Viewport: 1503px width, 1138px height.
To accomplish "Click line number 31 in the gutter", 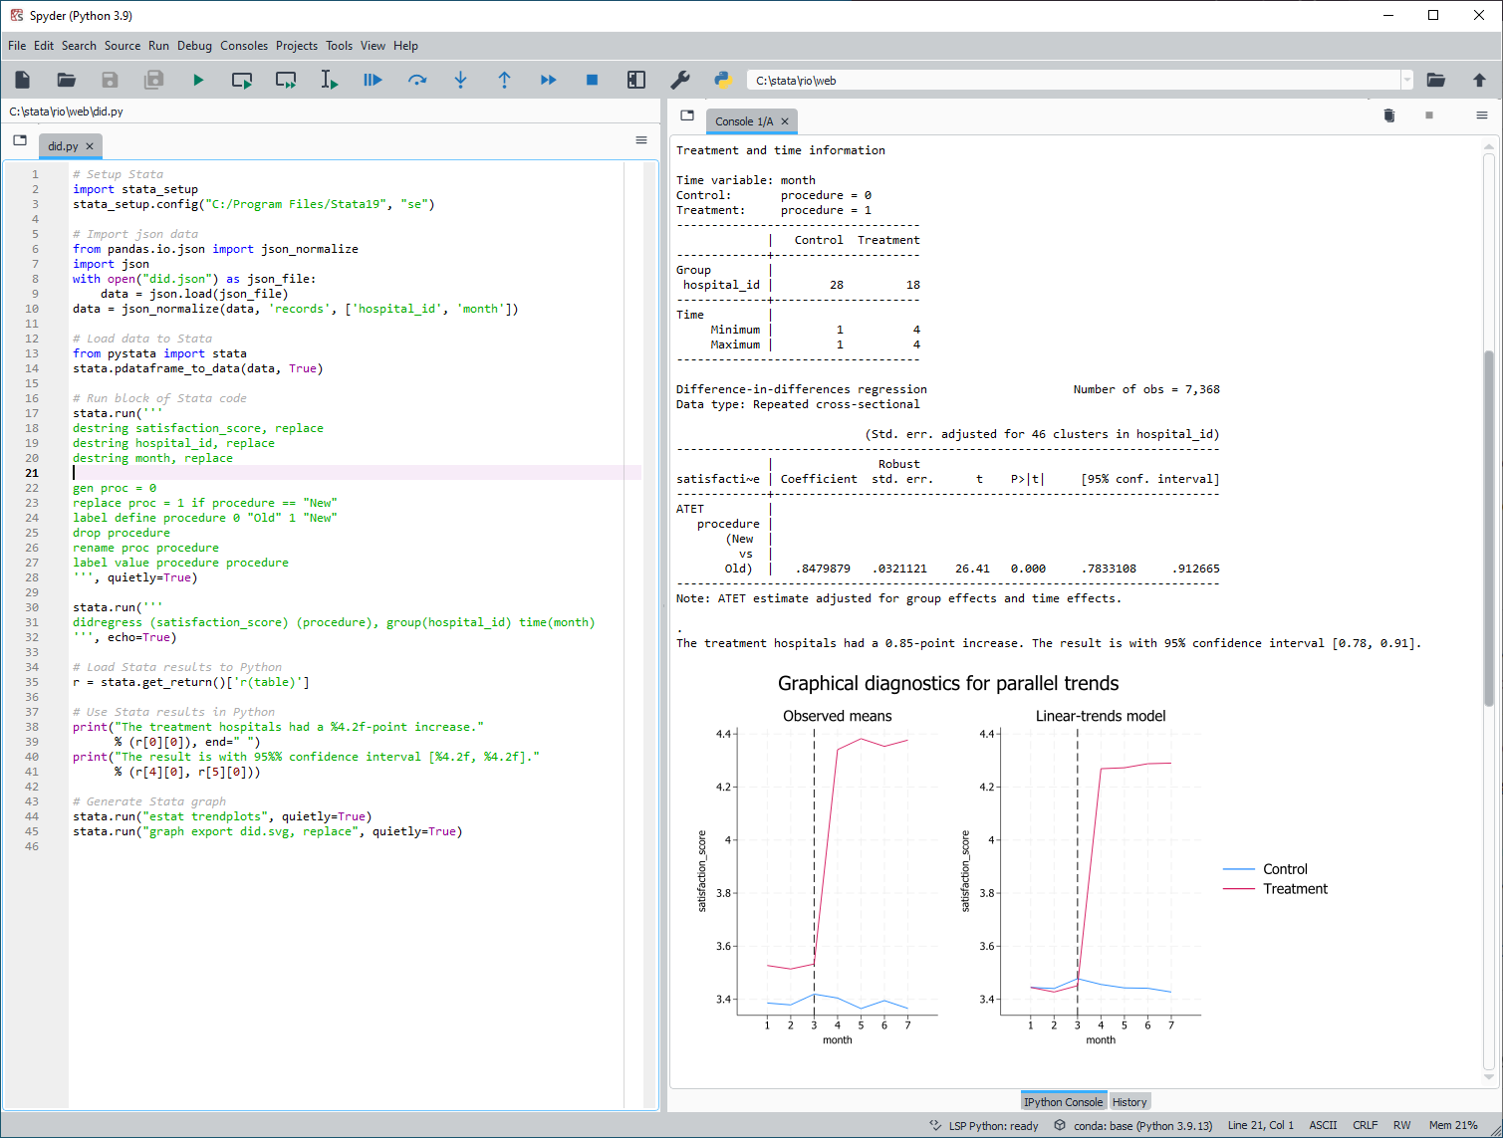I will pos(33,622).
